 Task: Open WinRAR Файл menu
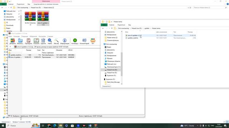coord(10,36)
